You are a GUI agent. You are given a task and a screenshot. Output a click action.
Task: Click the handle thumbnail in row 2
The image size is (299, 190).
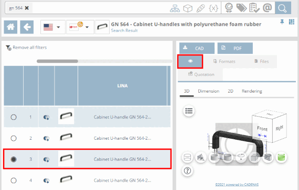tap(66, 137)
